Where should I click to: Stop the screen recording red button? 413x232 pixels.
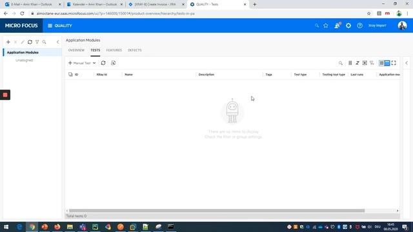(5, 95)
